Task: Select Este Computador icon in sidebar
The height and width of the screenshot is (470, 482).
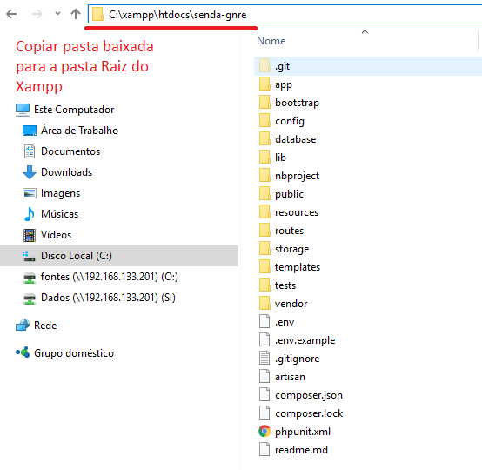Action: click(23, 110)
